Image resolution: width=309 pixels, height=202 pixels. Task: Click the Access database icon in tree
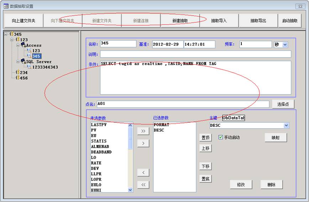(23, 45)
